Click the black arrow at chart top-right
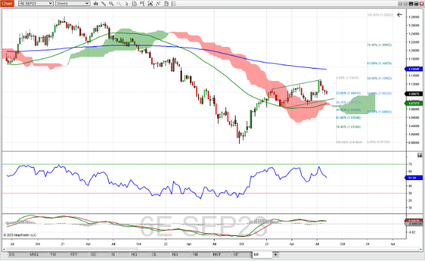Image resolution: width=425 pixels, height=261 pixels. point(400,15)
